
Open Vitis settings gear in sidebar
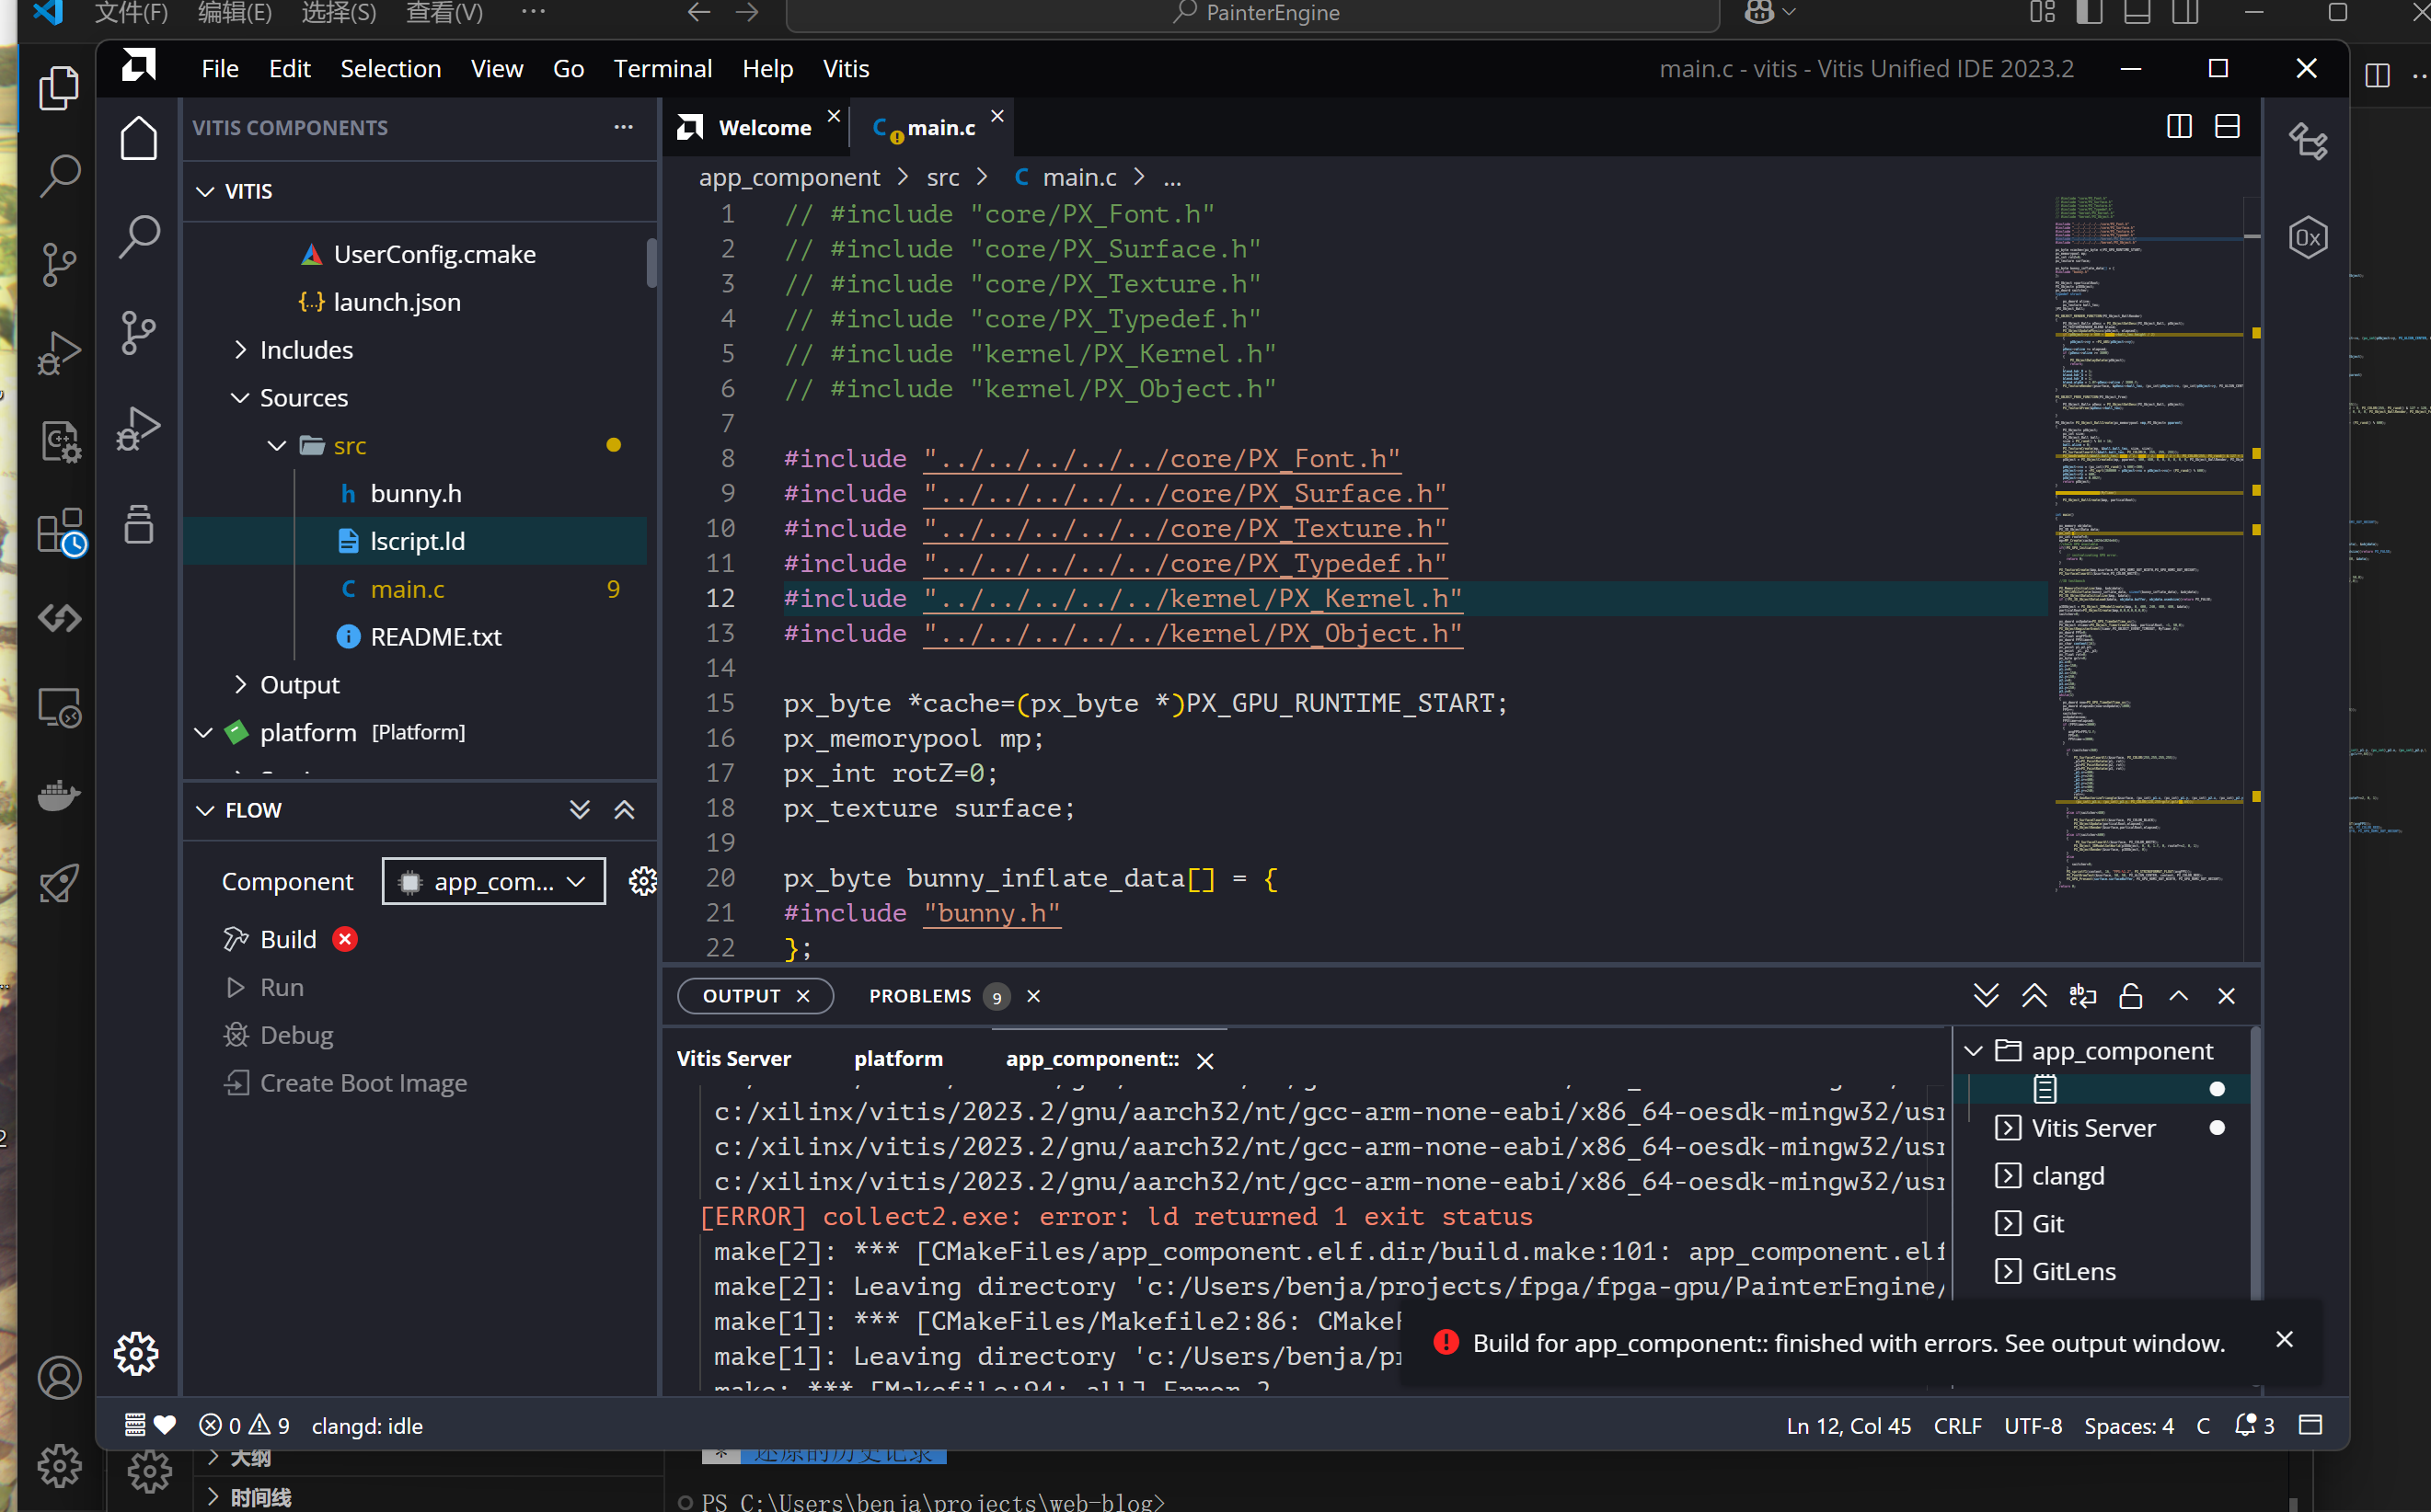136,1354
